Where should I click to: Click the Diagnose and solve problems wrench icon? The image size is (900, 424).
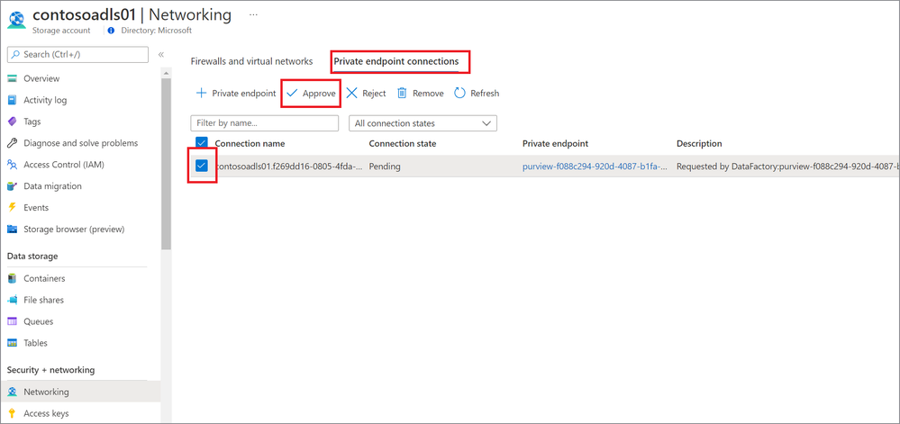coord(12,143)
